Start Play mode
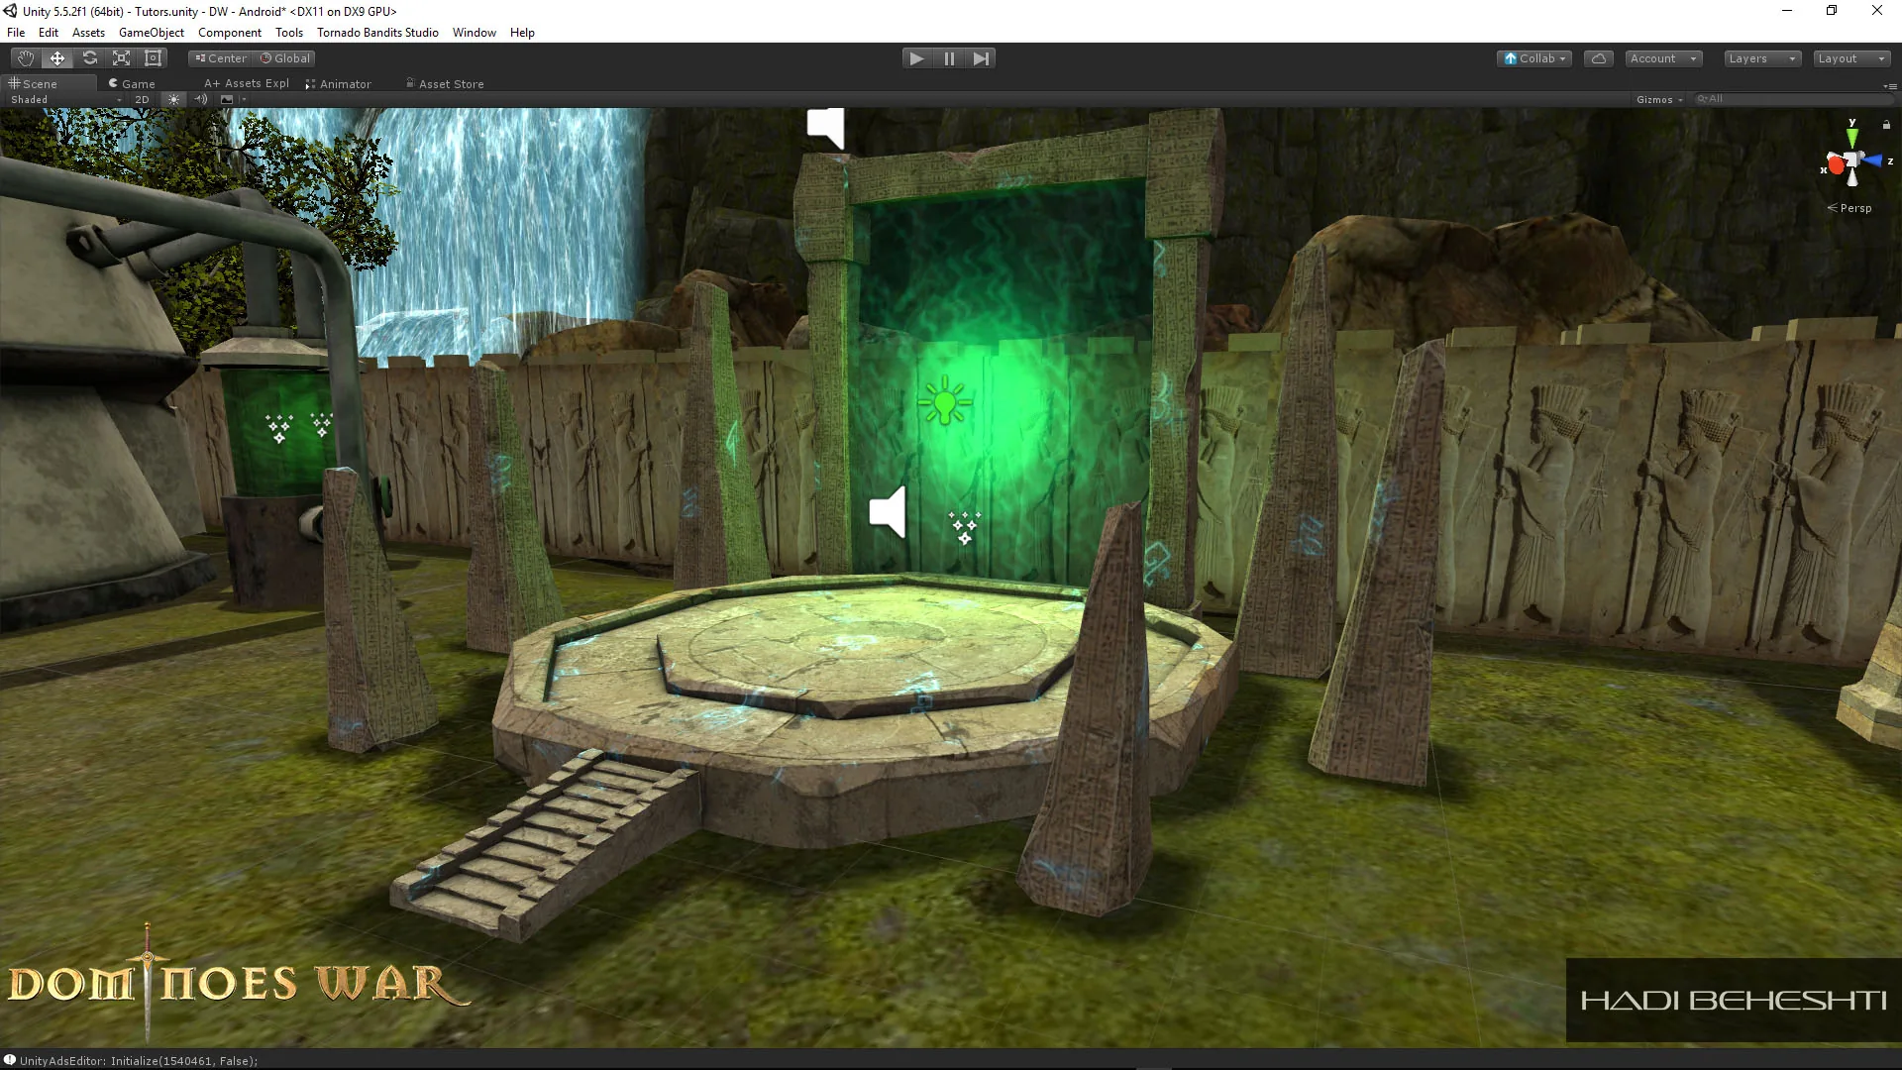This screenshot has width=1902, height=1070. tap(916, 58)
